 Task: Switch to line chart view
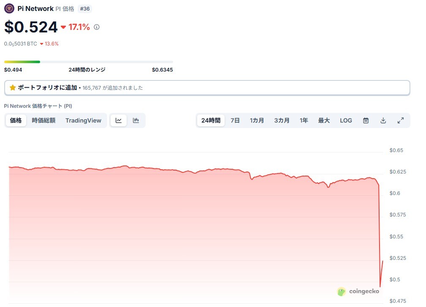[119, 120]
